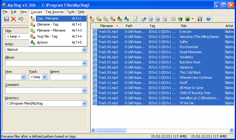
Task: Open the Help menu
Action: pyautogui.click(x=81, y=12)
